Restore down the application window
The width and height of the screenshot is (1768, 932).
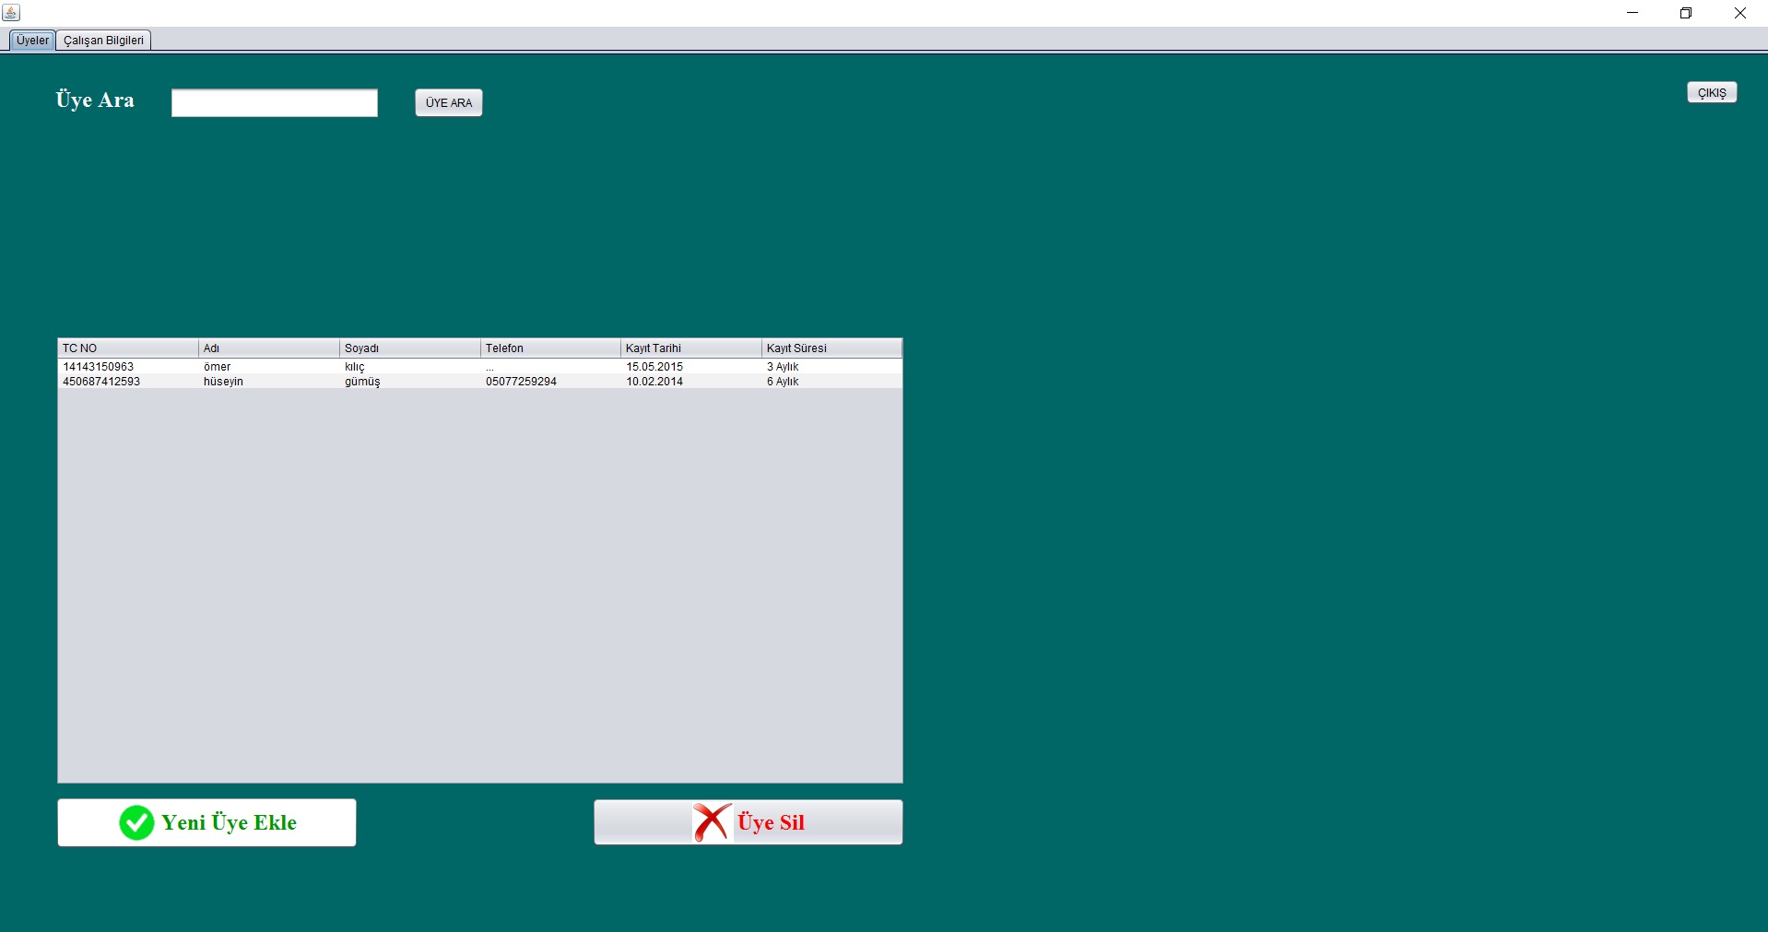tap(1686, 13)
